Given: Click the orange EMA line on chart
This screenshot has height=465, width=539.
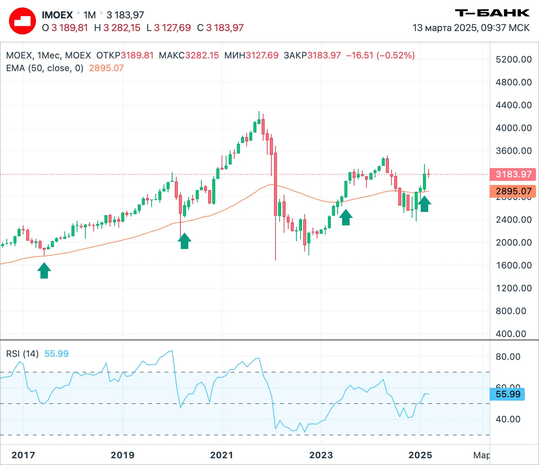Looking at the screenshot, I should (x=112, y=243).
